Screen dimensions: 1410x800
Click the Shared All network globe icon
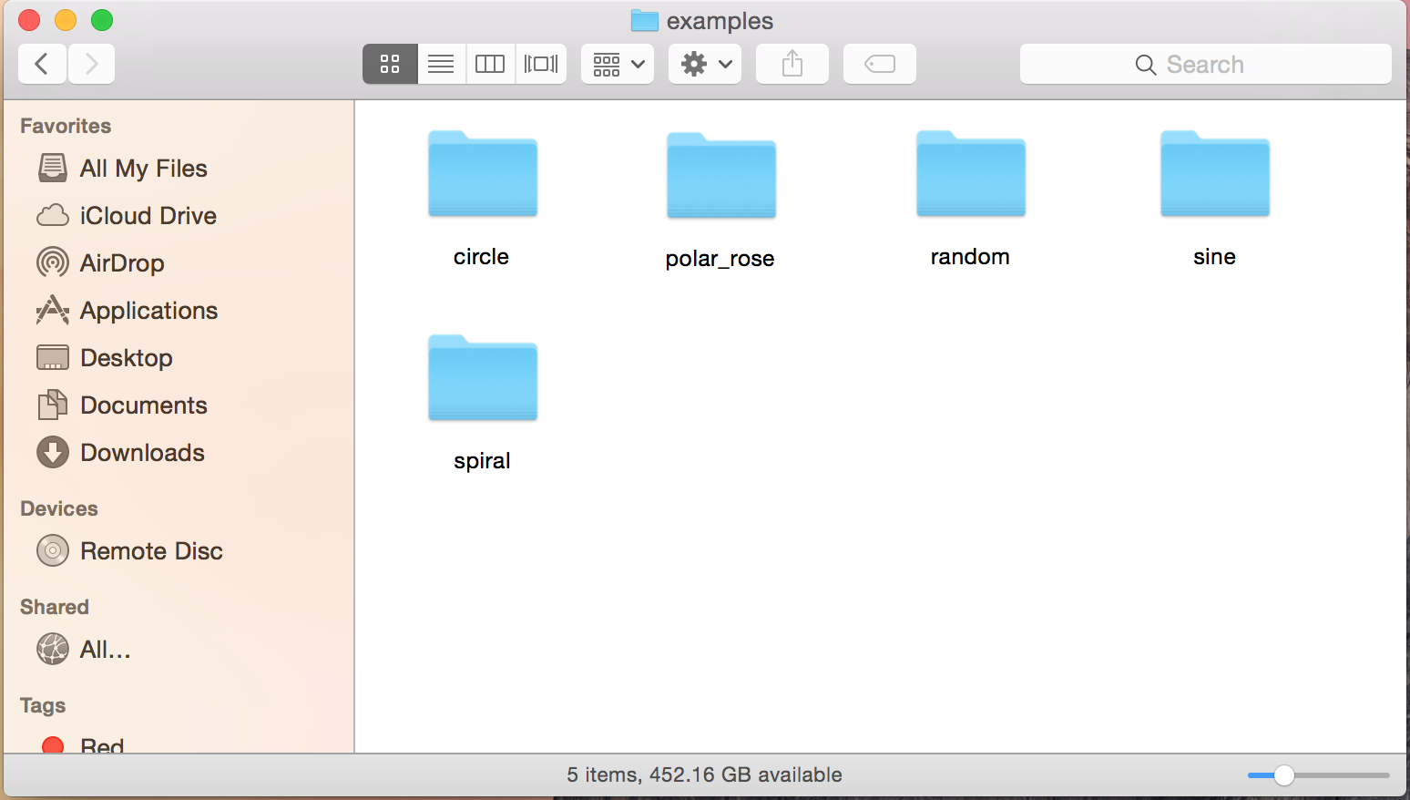[x=53, y=649]
